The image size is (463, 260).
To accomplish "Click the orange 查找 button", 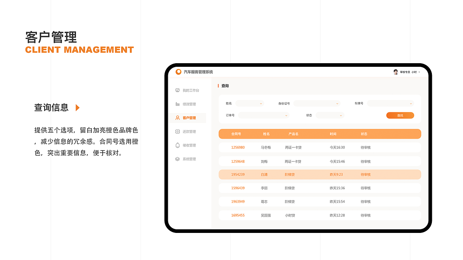I will pyautogui.click(x=400, y=115).
